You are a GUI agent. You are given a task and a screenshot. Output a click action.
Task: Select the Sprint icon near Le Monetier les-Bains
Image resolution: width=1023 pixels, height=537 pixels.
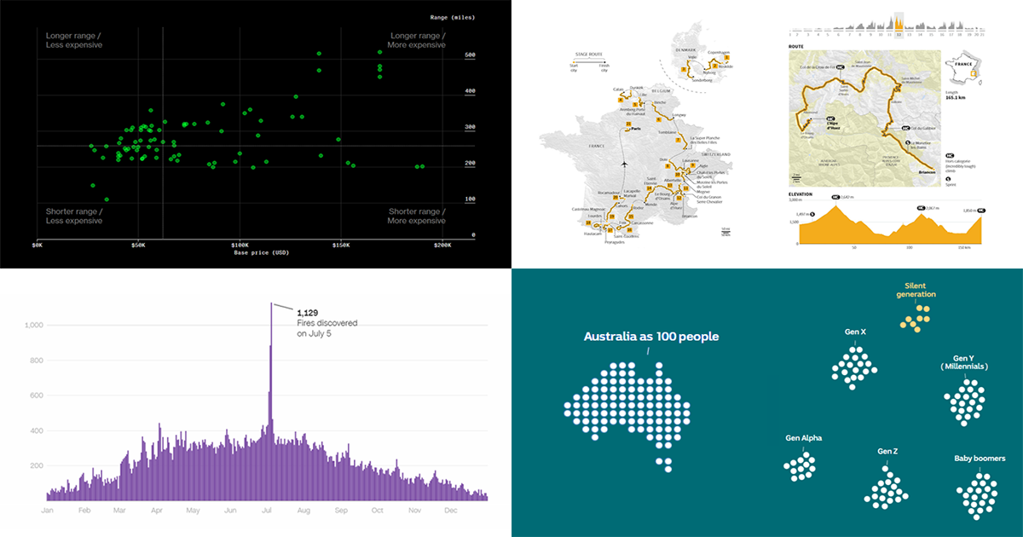pos(907,143)
